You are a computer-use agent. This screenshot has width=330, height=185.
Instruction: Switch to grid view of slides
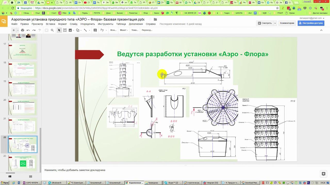click(x=30, y=177)
